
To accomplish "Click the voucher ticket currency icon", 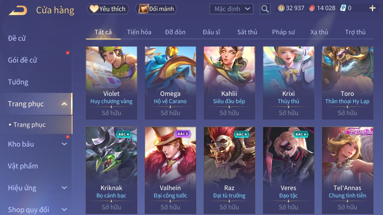I will [x=343, y=8].
